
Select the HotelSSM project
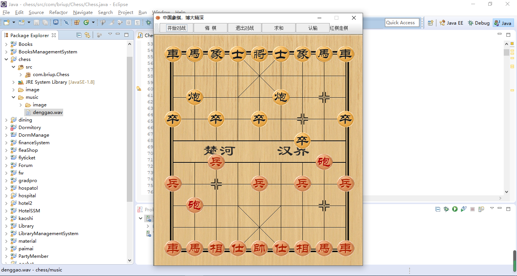coord(29,211)
